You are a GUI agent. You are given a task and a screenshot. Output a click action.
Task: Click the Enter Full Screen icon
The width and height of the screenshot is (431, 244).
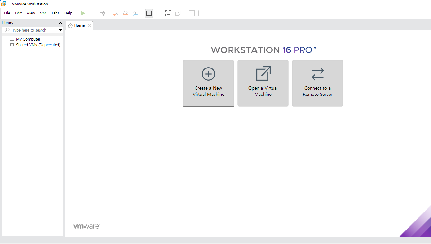(x=168, y=13)
